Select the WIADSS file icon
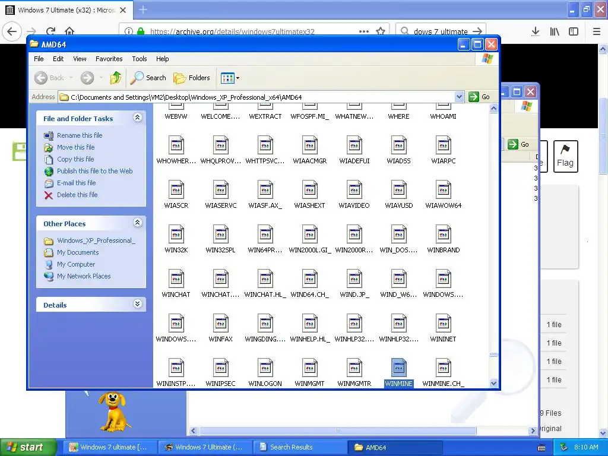Image resolution: width=608 pixels, height=456 pixels. coord(398,145)
